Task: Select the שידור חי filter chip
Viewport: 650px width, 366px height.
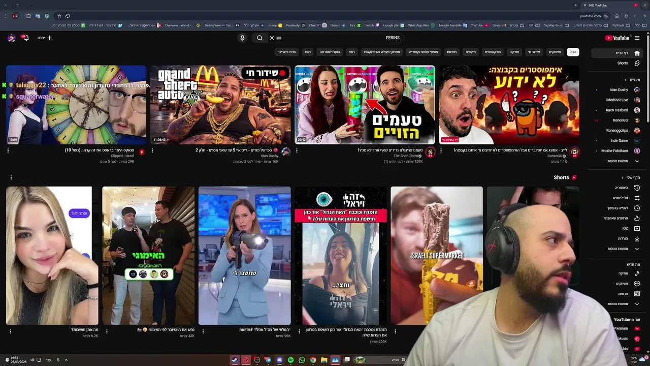Action: pos(534,52)
